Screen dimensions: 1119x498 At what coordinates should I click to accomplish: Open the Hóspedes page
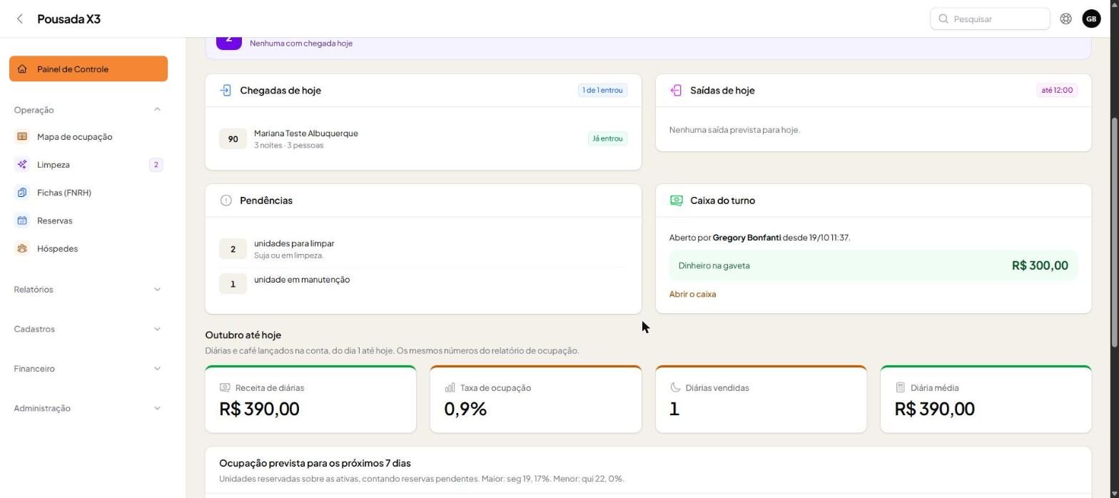click(88, 249)
